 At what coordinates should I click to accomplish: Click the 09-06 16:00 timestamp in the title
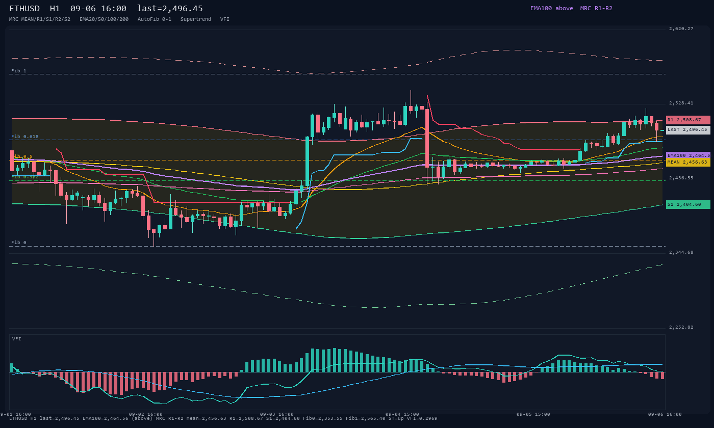[98, 9]
